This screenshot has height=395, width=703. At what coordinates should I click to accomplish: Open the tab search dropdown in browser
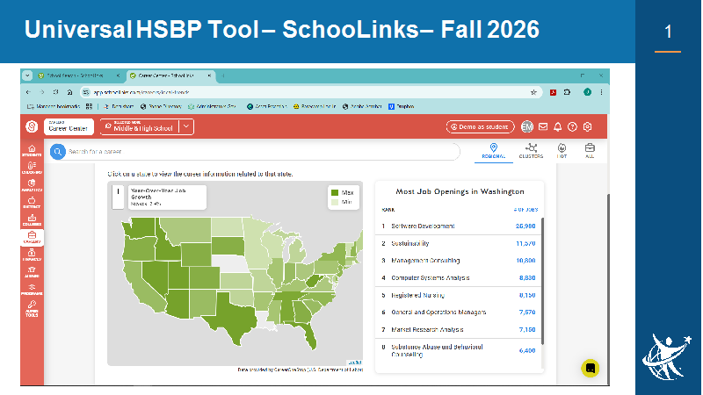tap(27, 75)
